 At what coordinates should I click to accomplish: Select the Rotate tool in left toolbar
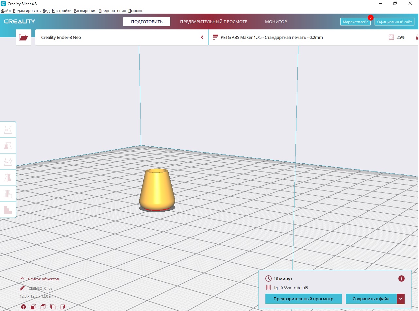click(8, 162)
